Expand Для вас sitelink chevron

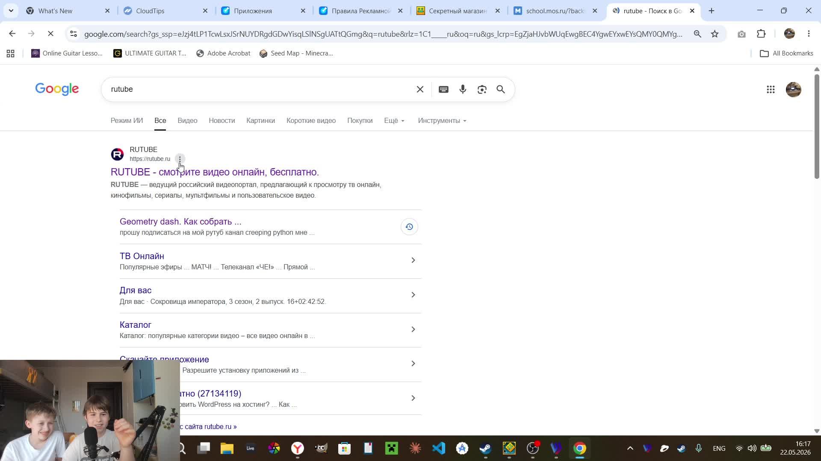click(413, 295)
